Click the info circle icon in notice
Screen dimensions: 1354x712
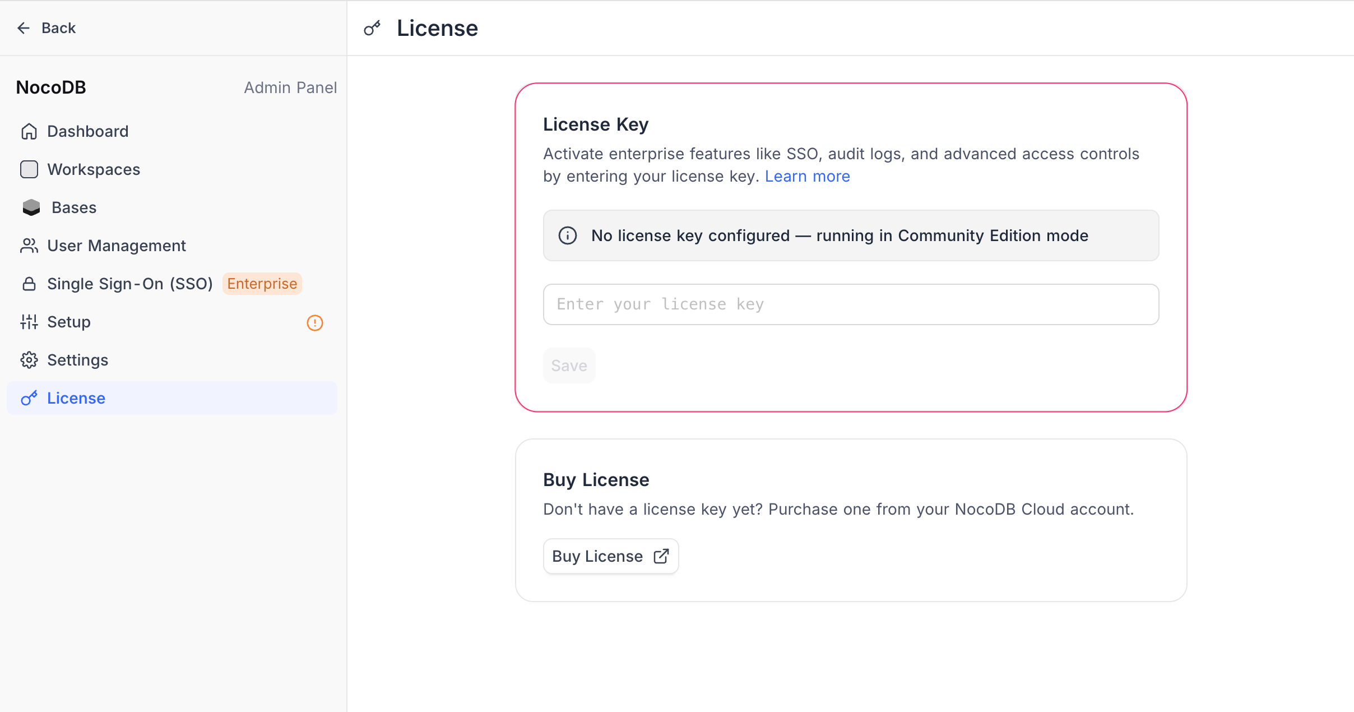(568, 235)
